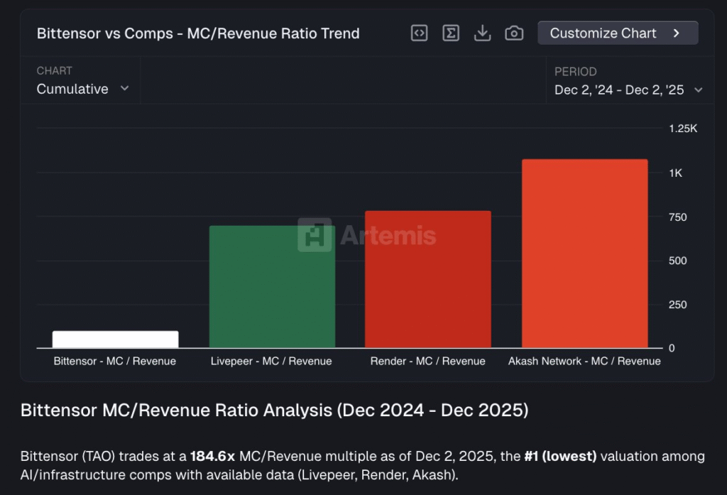Click the Bittensor - MC / Revenue axis label

[x=115, y=361]
